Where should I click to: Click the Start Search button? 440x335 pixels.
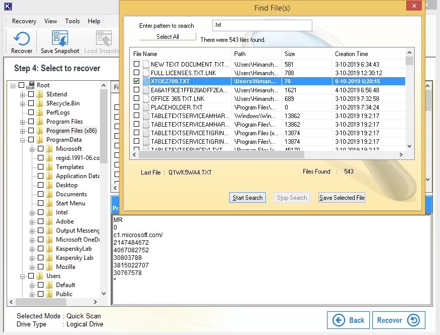tap(247, 197)
